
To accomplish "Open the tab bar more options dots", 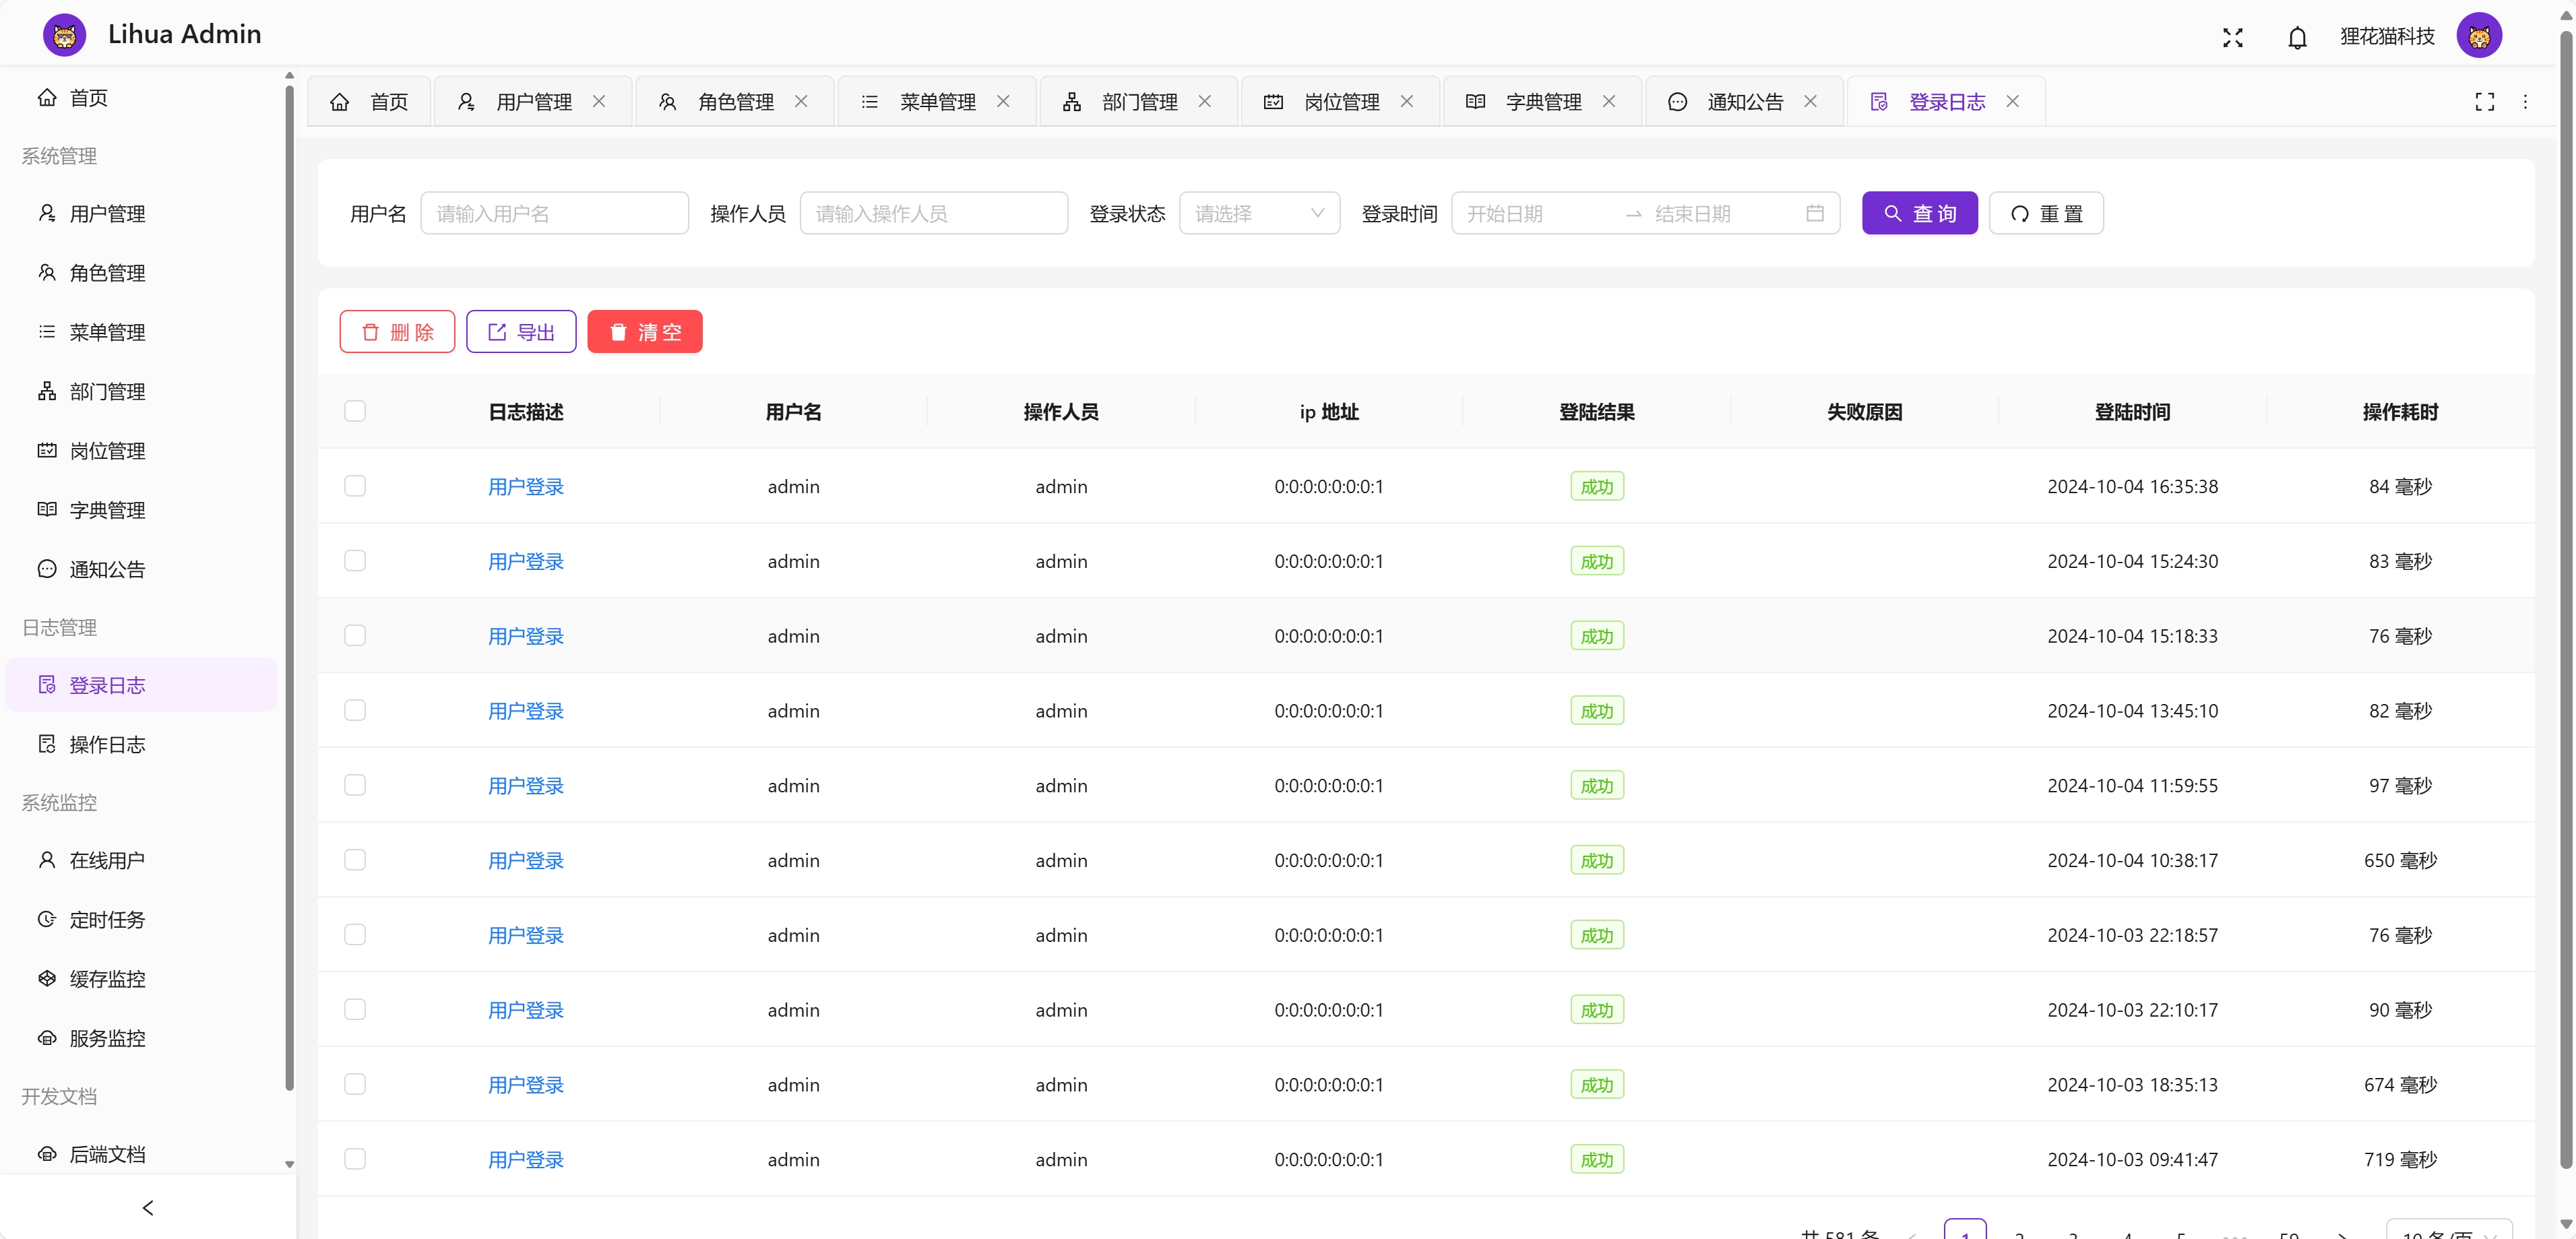I will click(x=2525, y=101).
